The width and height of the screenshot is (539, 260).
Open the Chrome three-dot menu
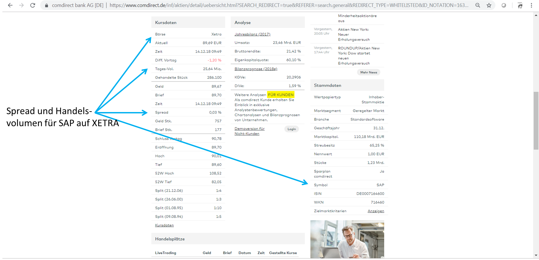tap(531, 5)
